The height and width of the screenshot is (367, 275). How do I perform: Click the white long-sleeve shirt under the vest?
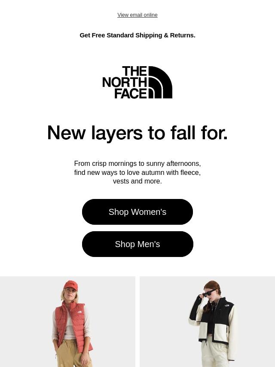69,327
